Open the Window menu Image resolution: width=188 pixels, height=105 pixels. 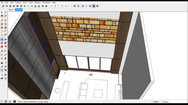38,2
